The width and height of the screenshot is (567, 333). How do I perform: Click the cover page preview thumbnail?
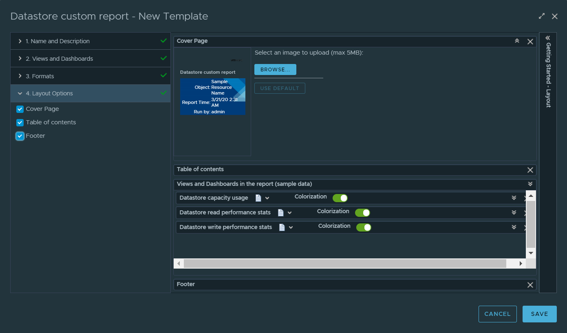coord(212,97)
